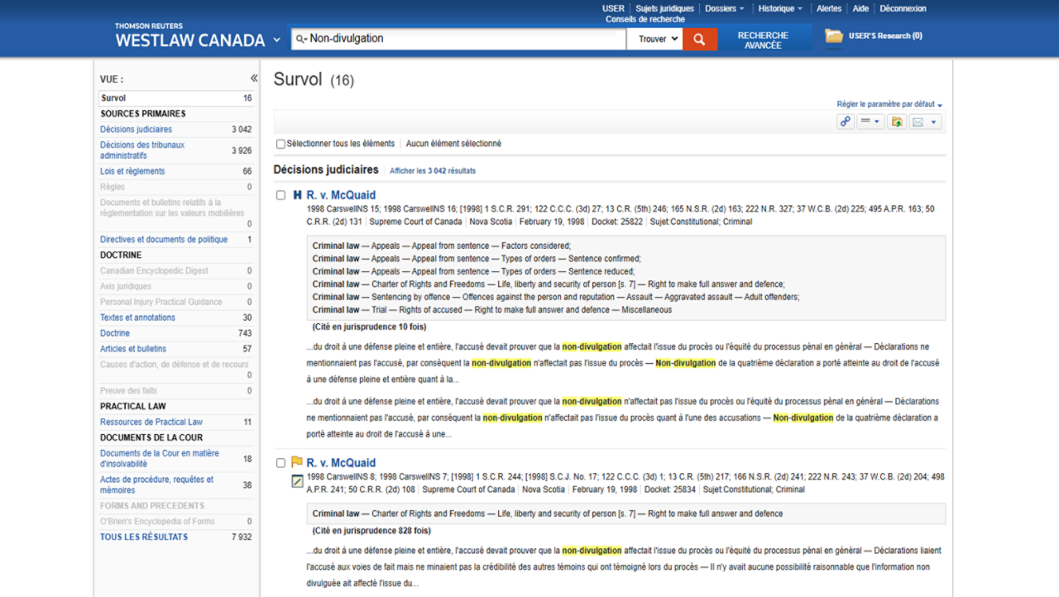Click Afficher les 3 042 résultats link
The width and height of the screenshot is (1059, 597).
pos(431,170)
